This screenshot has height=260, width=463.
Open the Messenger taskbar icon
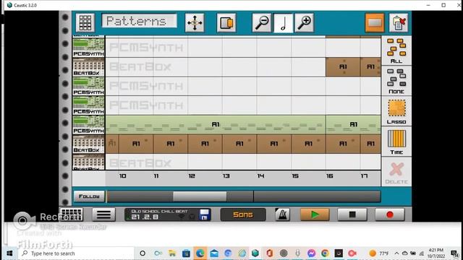click(x=311, y=253)
